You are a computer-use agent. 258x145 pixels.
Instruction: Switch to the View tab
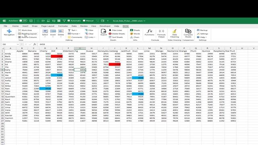pos(94,26)
